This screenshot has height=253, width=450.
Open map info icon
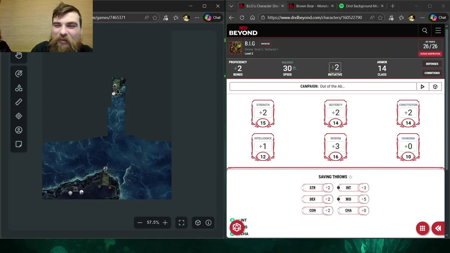pos(208,222)
